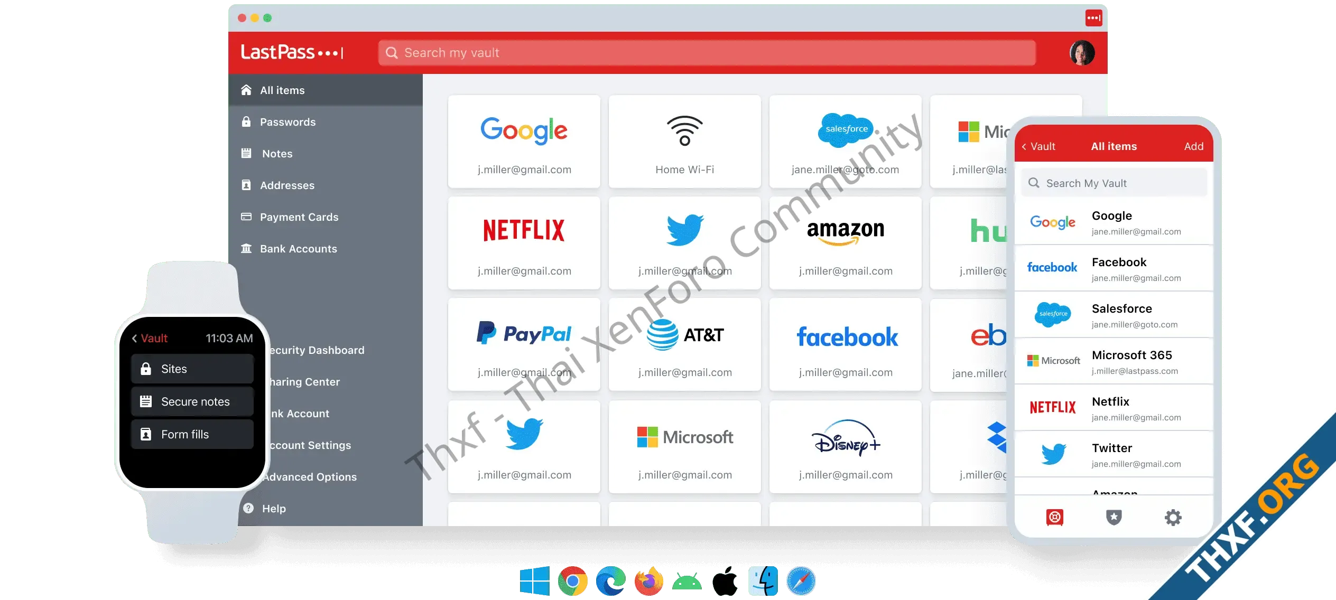This screenshot has width=1336, height=600.
Task: Open the Twitter entry in the phone list
Action: point(1114,454)
